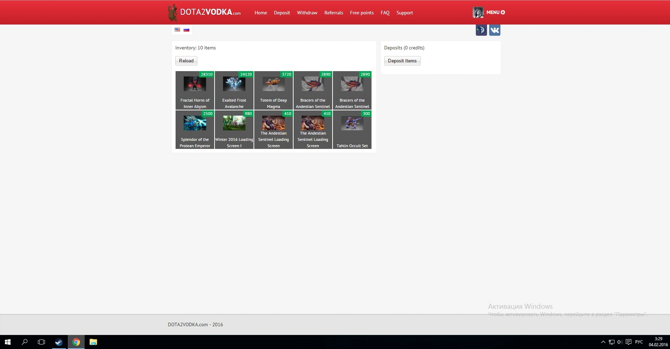The height and width of the screenshot is (349, 670).
Task: Switch site language to English flag
Action: (177, 30)
